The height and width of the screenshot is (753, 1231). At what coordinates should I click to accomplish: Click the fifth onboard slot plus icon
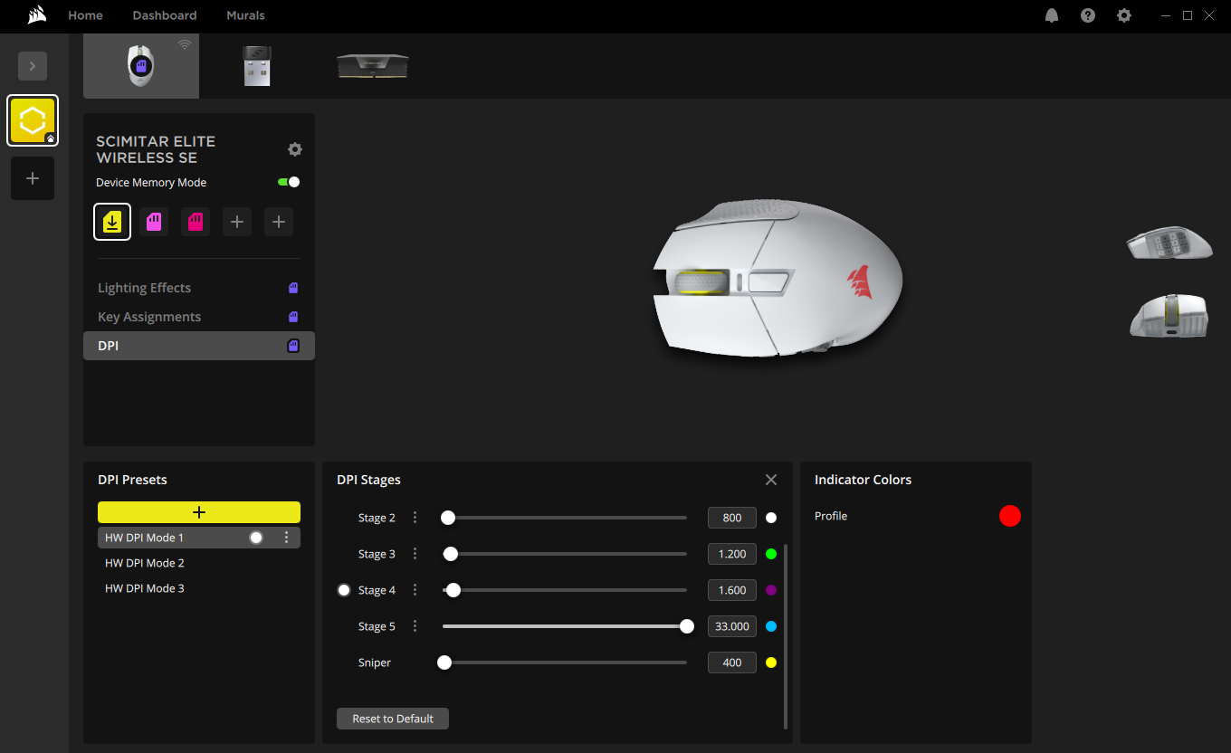(279, 222)
